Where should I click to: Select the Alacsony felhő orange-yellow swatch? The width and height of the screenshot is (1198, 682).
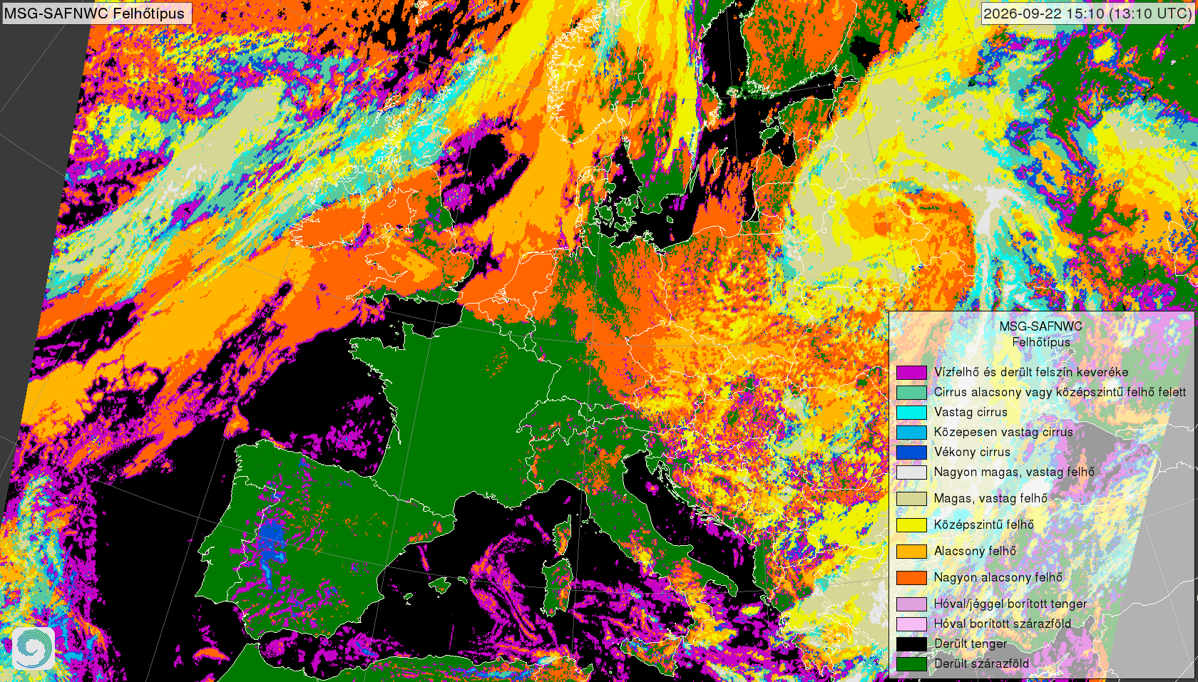[911, 552]
